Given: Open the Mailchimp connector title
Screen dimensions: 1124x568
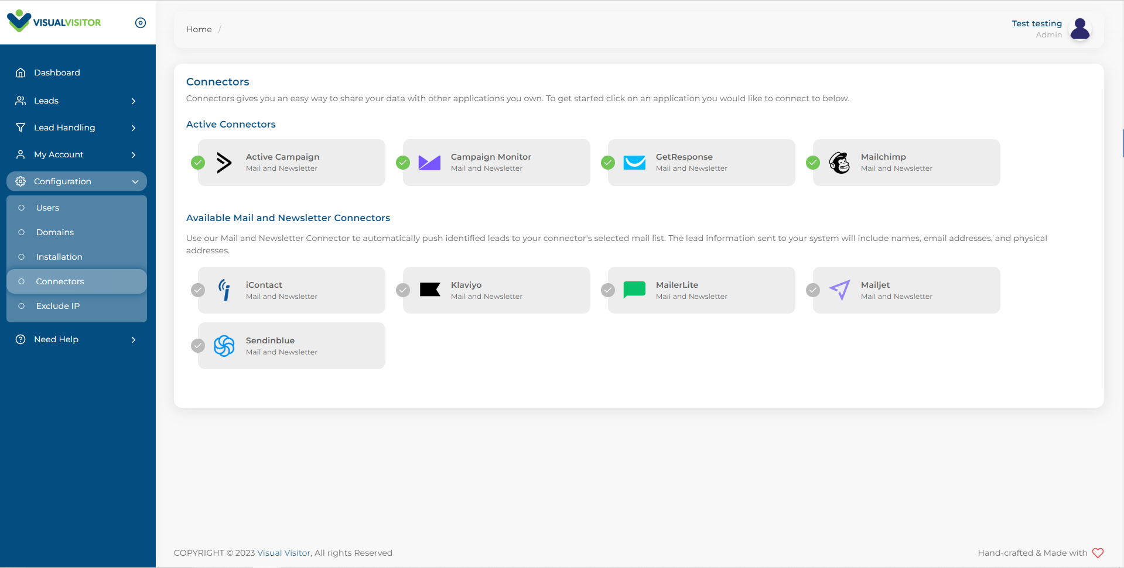Looking at the screenshot, I should 884,157.
